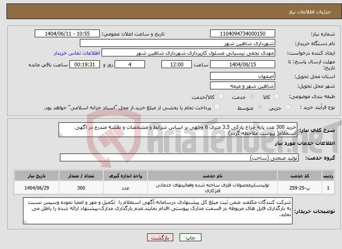Click the resize handle of buyer notes area
This screenshot has width=342, height=249.
[x=25, y=222]
